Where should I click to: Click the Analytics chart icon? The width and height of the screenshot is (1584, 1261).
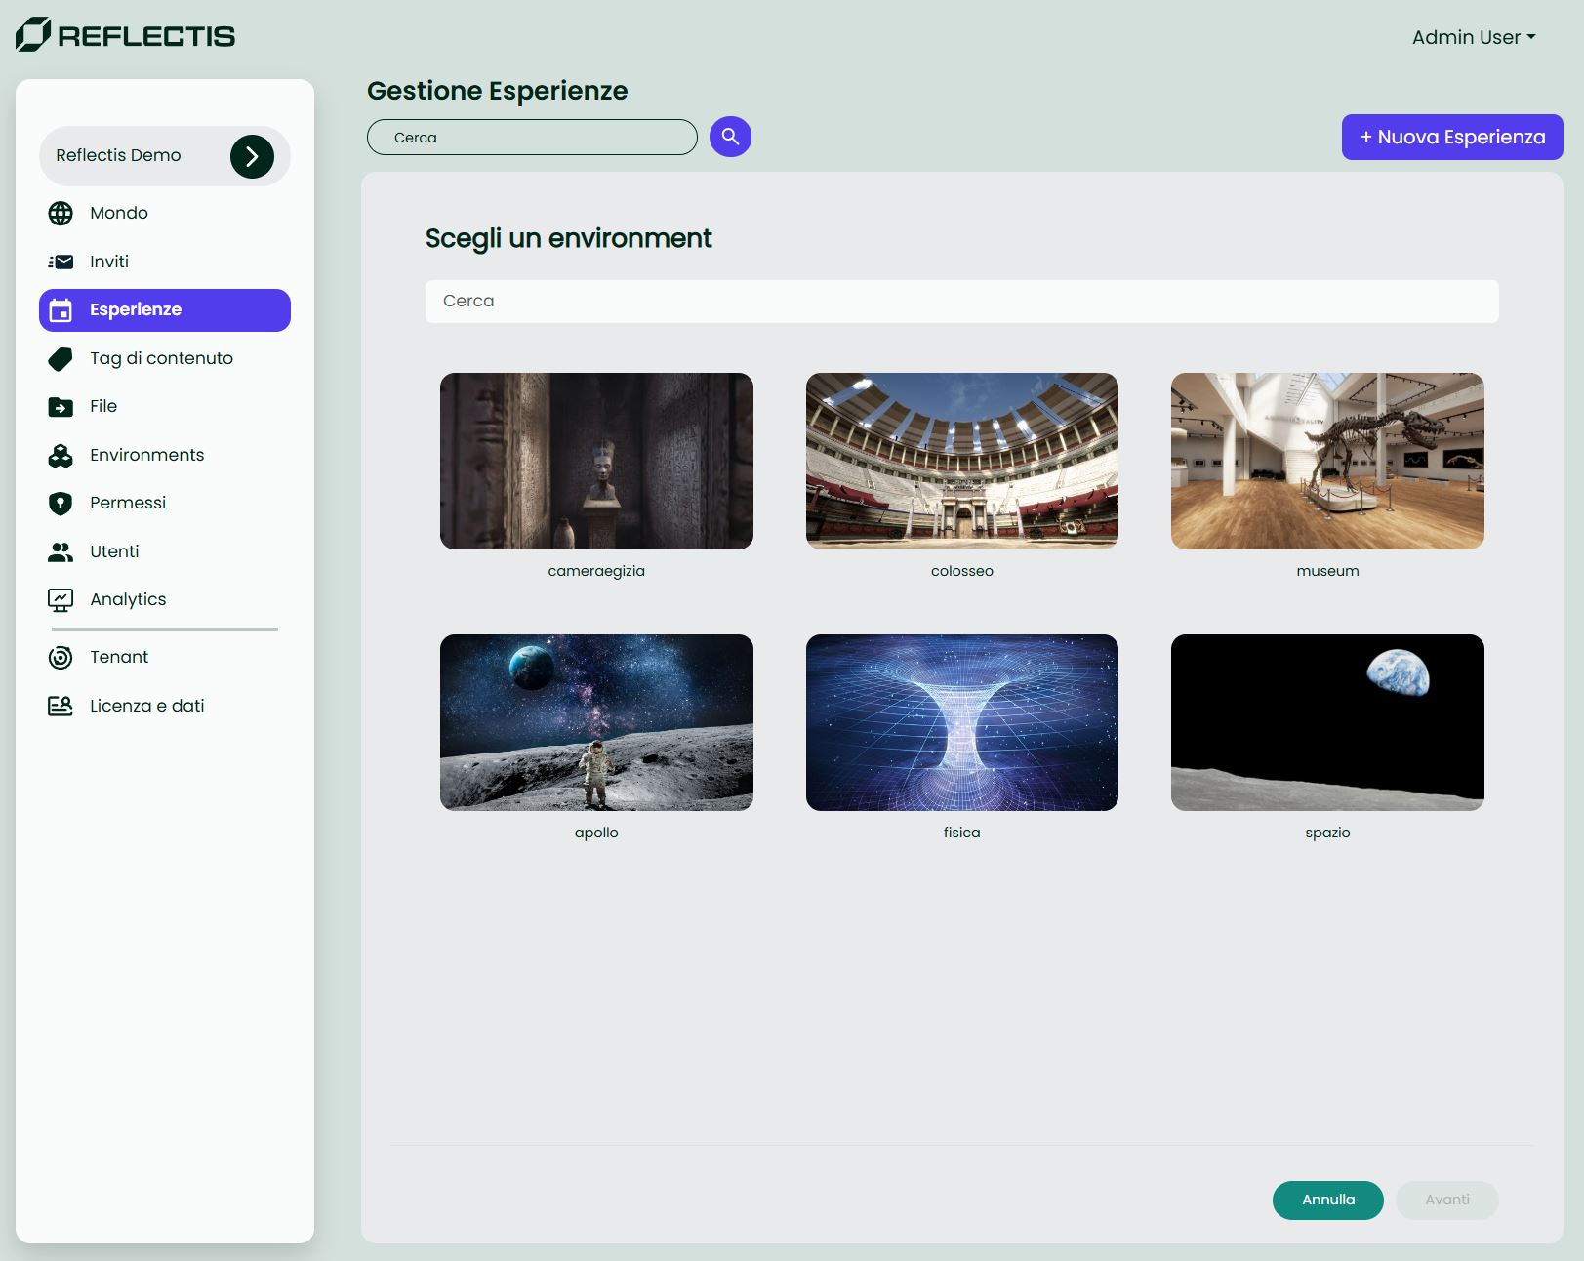pyautogui.click(x=61, y=599)
